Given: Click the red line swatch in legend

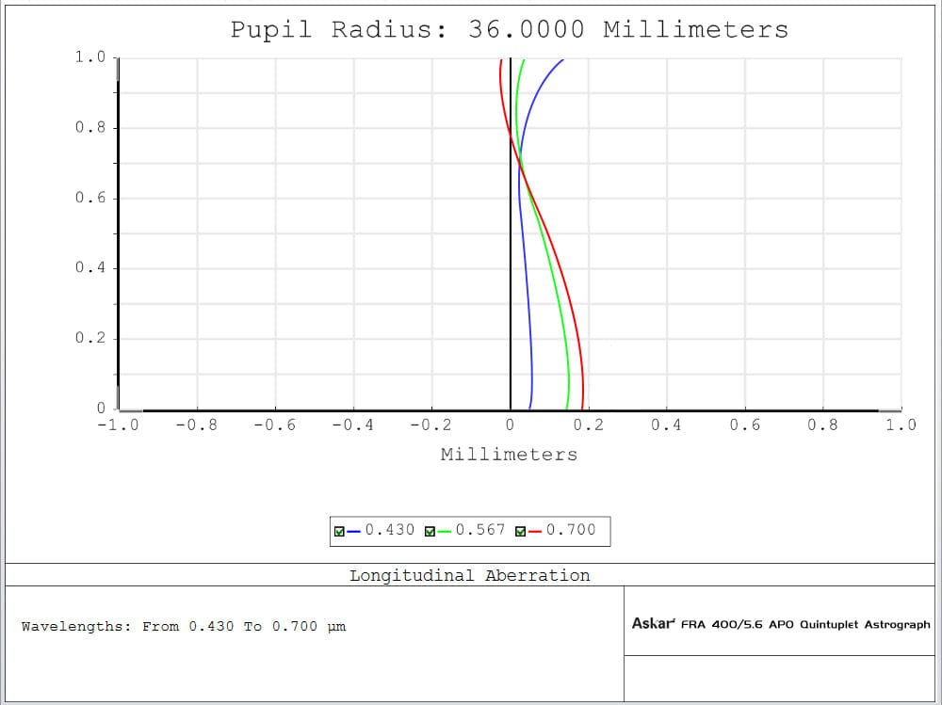Looking at the screenshot, I should click(535, 532).
